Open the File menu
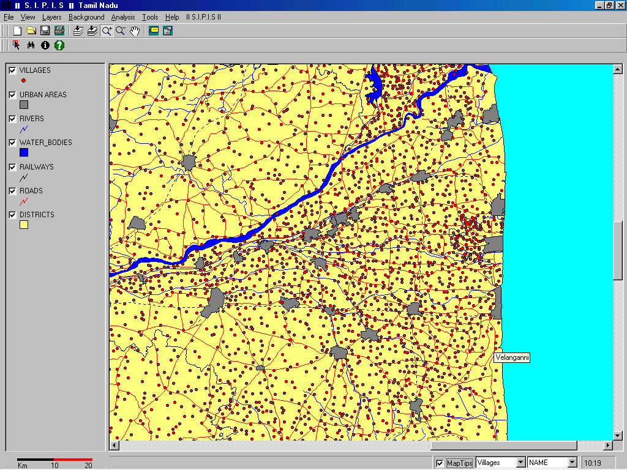Image resolution: width=627 pixels, height=470 pixels. pyautogui.click(x=9, y=17)
